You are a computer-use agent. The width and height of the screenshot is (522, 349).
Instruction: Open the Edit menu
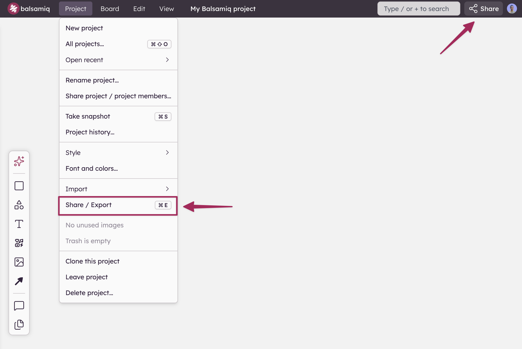coord(139,9)
